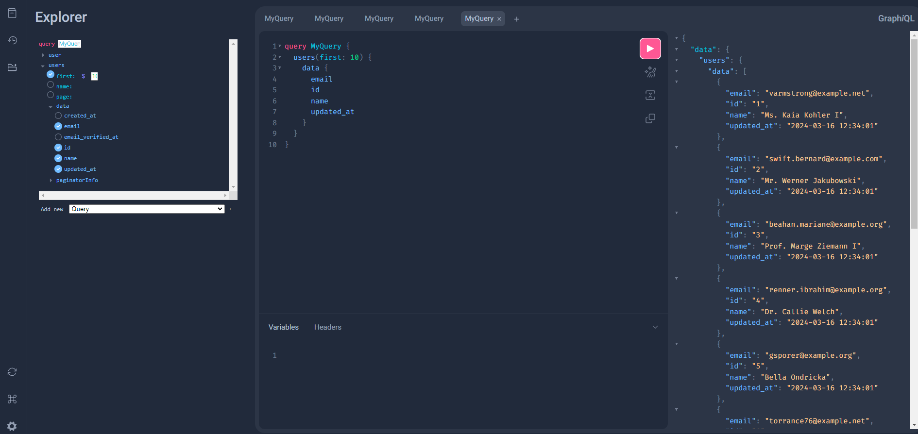Fold data block at line 3
The width and height of the screenshot is (918, 434).
[280, 67]
